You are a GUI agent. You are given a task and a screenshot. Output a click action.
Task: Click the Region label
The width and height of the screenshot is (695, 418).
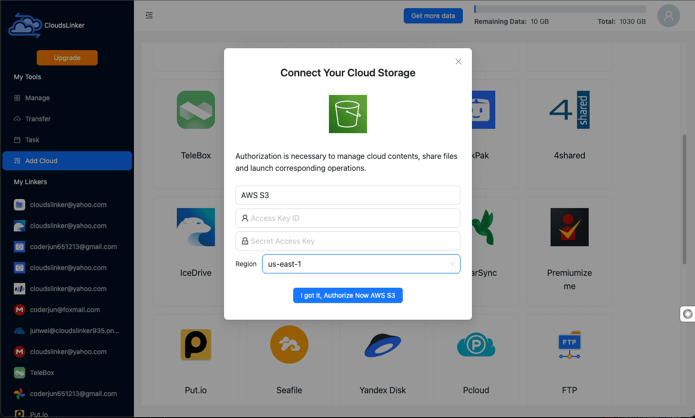coord(246,264)
